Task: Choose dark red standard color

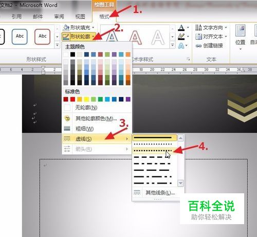Action: (x=66, y=99)
